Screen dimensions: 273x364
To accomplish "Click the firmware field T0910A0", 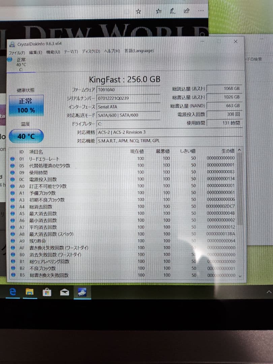I will tap(128, 90).
